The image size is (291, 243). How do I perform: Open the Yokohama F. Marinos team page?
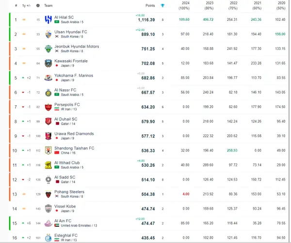click(74, 76)
